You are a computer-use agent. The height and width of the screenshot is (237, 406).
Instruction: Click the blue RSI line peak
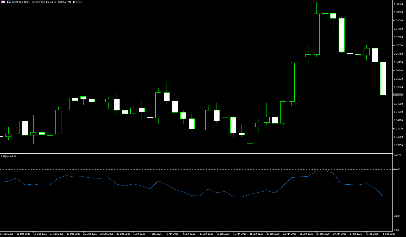[x=321, y=171]
